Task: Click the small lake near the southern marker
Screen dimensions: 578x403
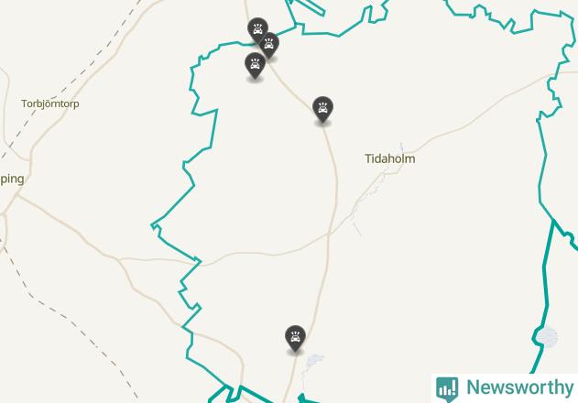Action: pos(314,360)
